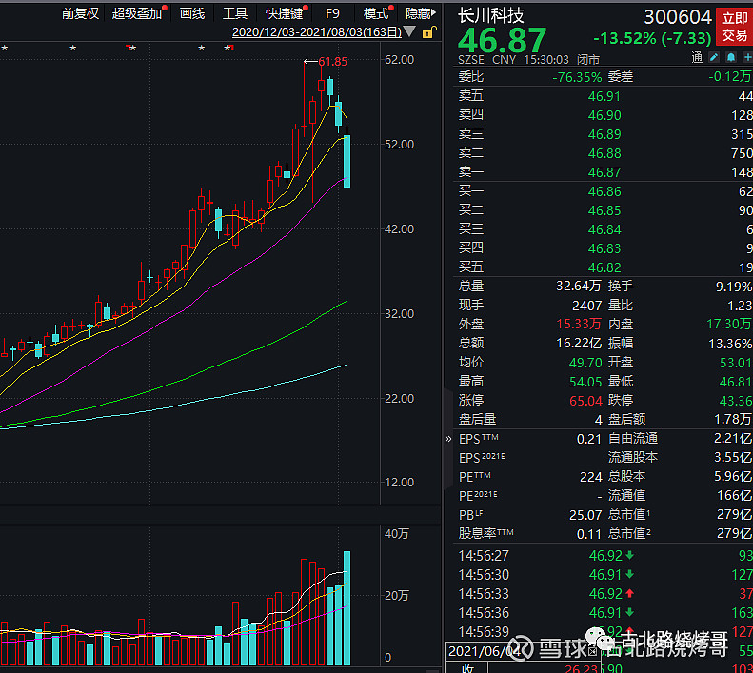The height and width of the screenshot is (673, 753).
Task: Select the 卖四 ask price 46.90
Action: [604, 115]
